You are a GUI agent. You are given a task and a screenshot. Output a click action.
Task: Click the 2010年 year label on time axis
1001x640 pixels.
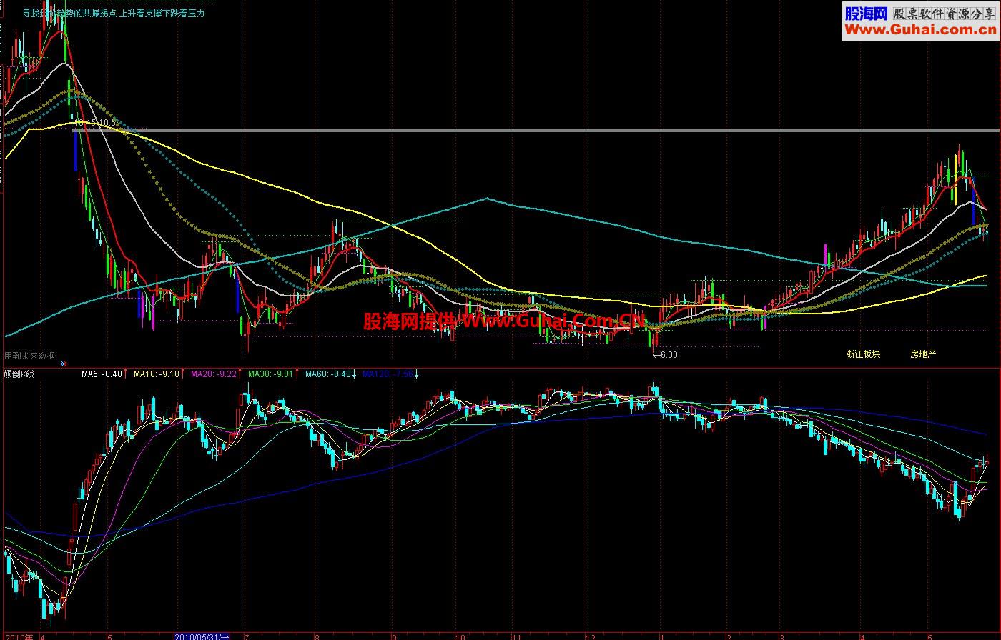click(19, 636)
